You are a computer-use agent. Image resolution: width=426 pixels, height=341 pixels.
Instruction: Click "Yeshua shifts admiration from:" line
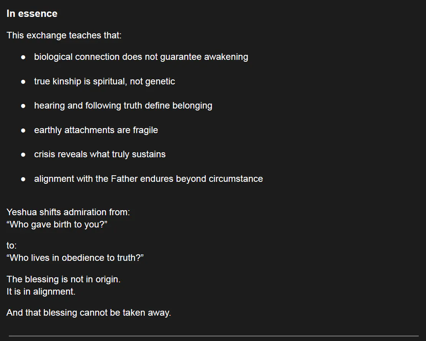68,212
